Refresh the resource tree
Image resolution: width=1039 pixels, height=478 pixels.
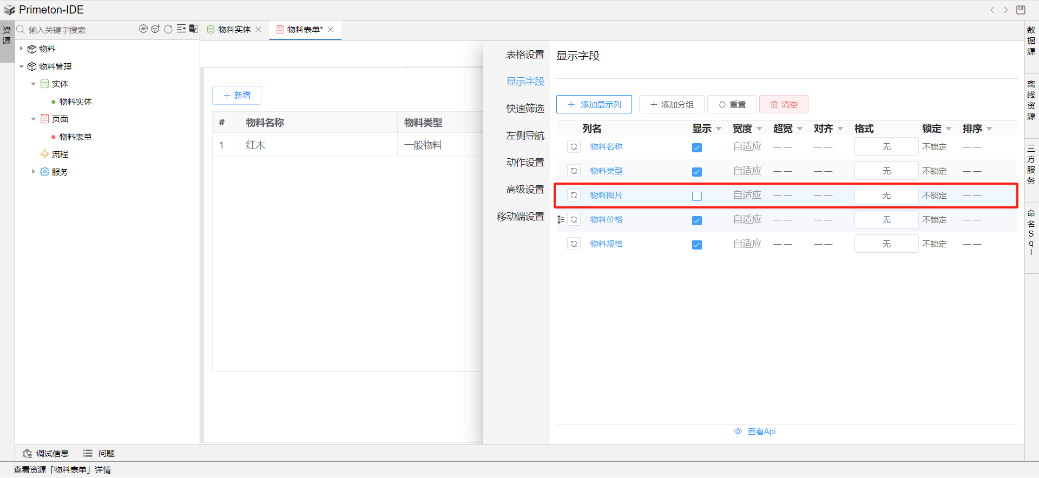168,29
